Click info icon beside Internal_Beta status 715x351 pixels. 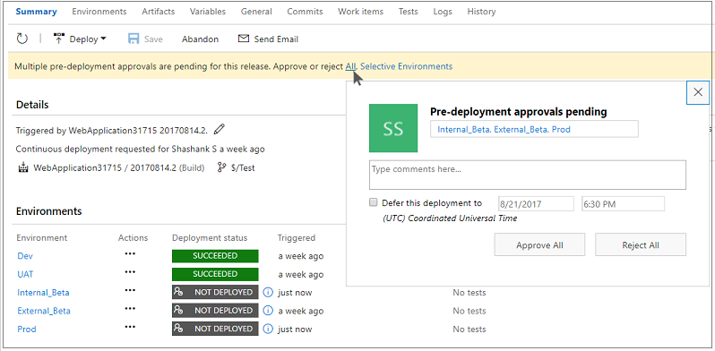pos(268,292)
